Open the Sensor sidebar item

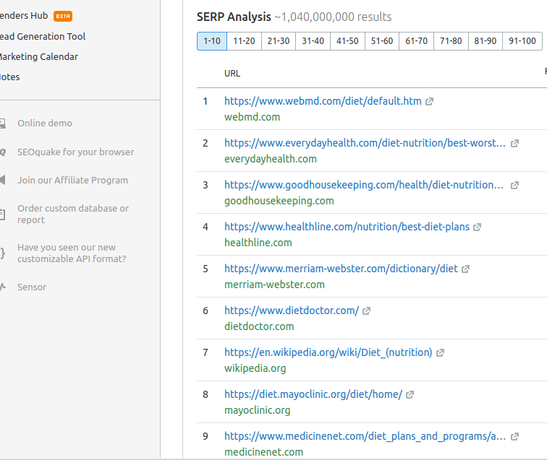(32, 287)
